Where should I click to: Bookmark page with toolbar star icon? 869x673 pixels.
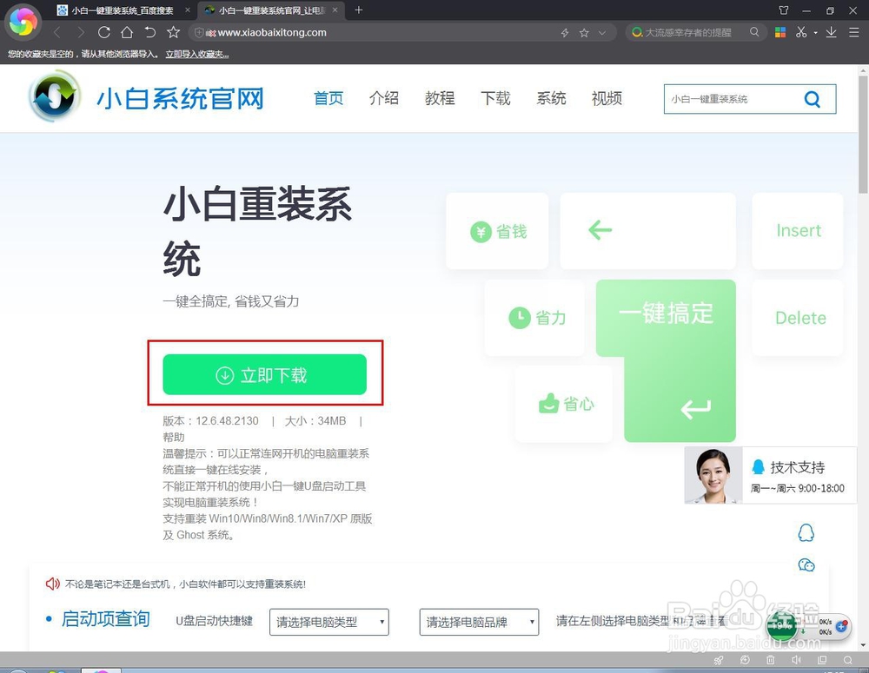coord(174,32)
